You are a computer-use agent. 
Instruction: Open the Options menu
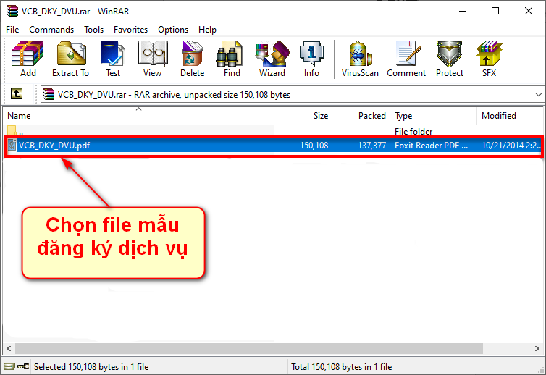tap(173, 30)
